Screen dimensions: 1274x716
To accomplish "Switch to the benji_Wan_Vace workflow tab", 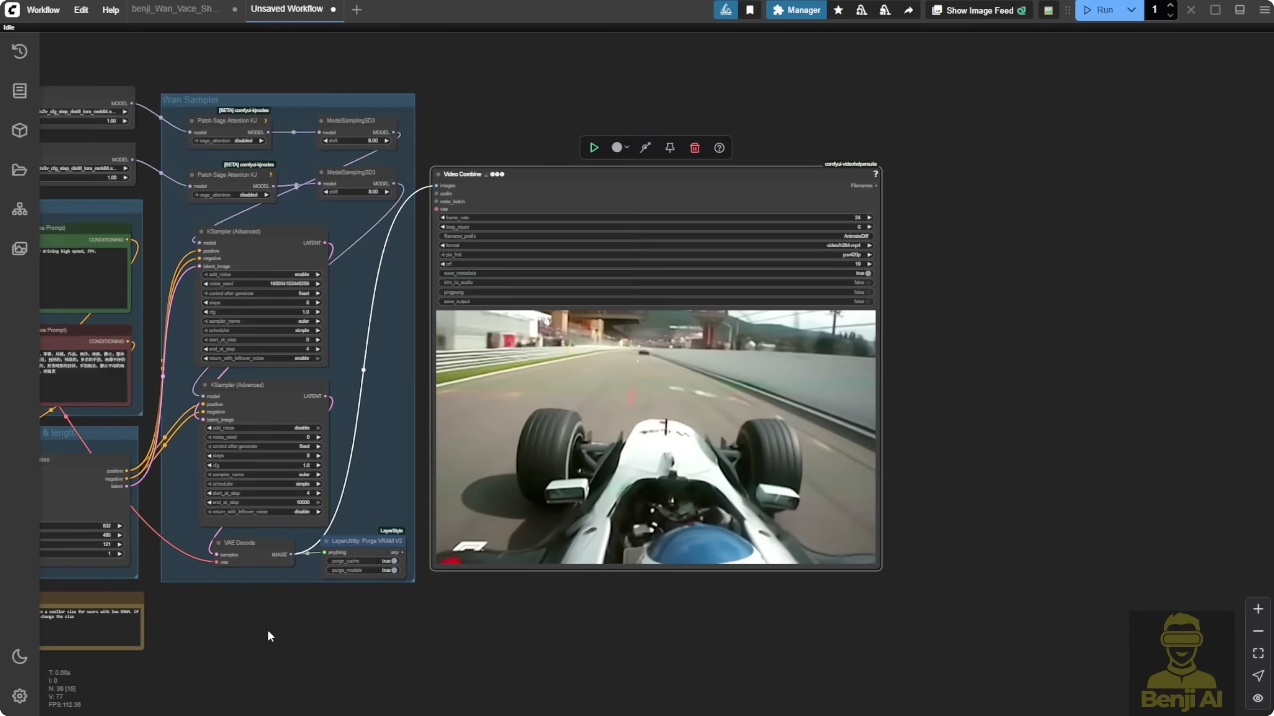I will point(176,9).
